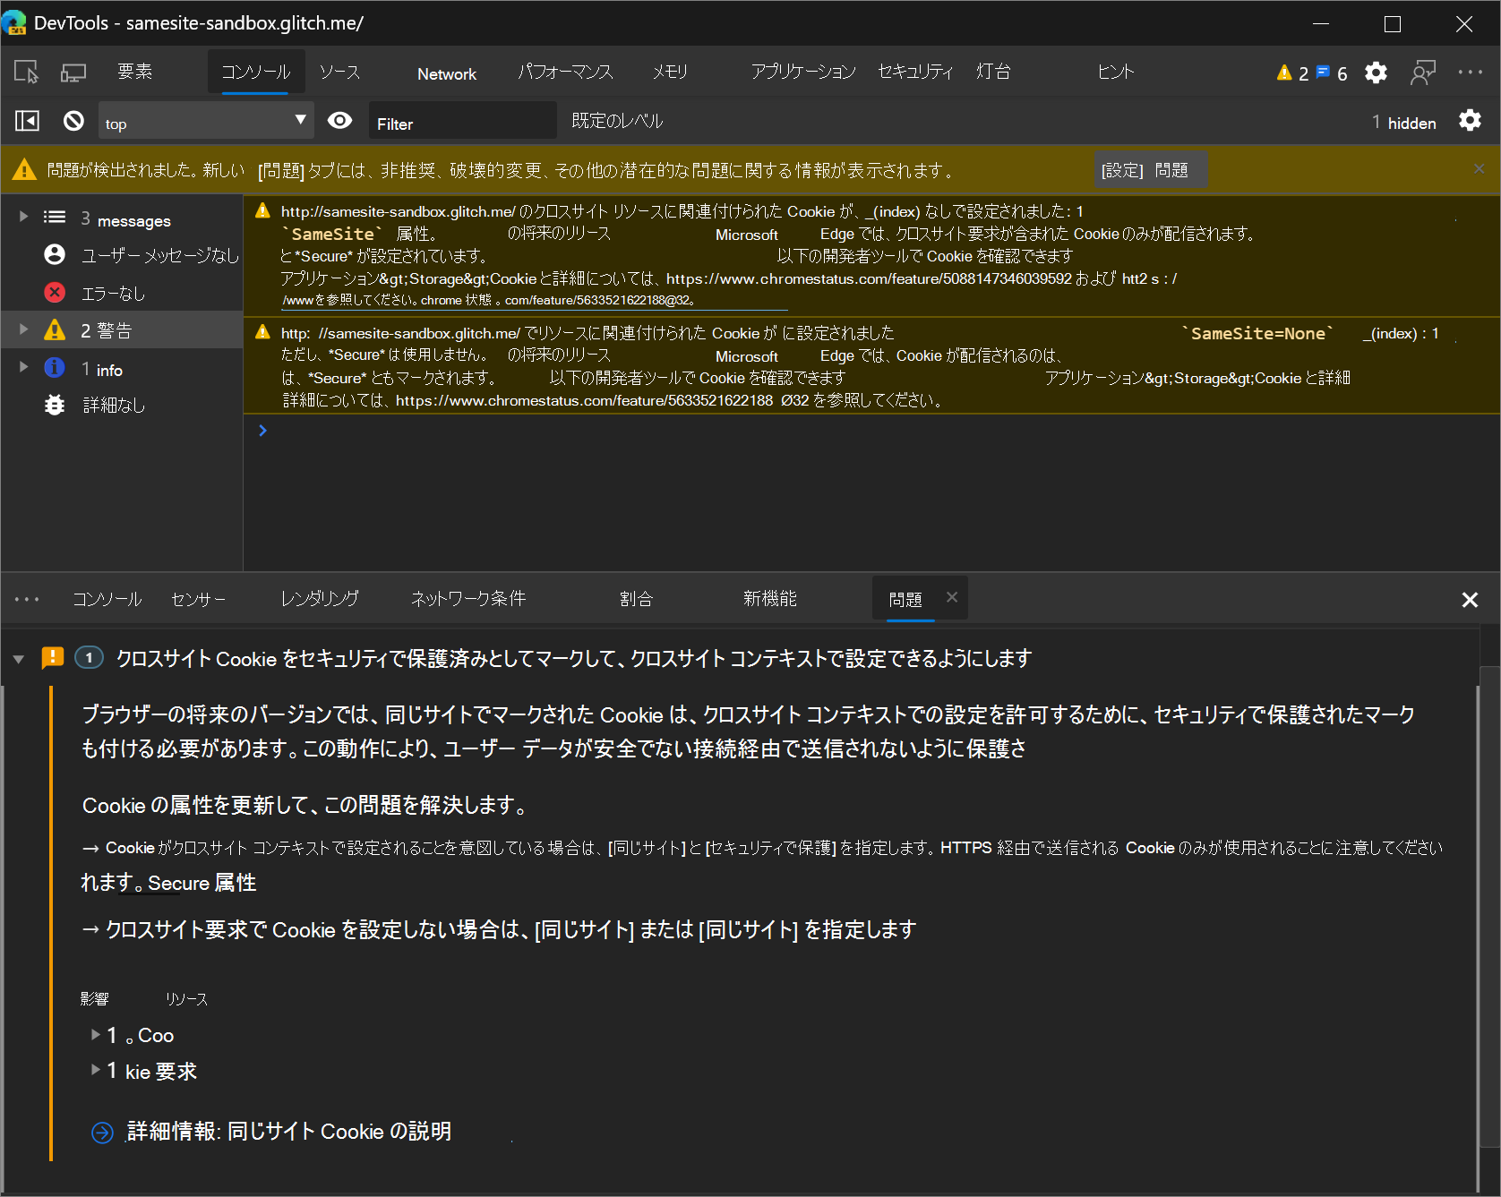The height and width of the screenshot is (1197, 1501).
Task: Activate the inspect element picker icon
Action: click(x=27, y=73)
